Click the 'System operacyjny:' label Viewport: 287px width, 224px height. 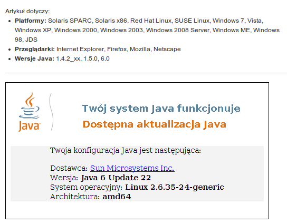tap(87, 187)
